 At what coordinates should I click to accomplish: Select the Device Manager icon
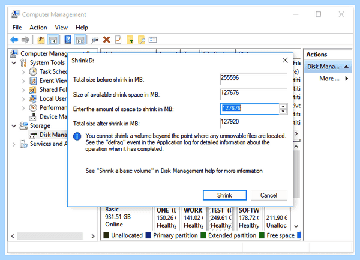point(33,116)
